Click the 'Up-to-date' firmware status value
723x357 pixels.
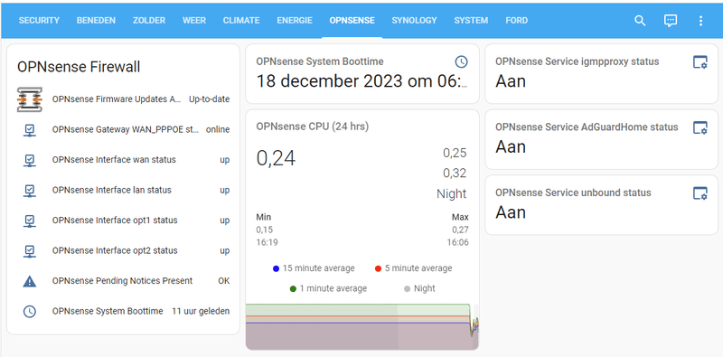[x=210, y=99]
